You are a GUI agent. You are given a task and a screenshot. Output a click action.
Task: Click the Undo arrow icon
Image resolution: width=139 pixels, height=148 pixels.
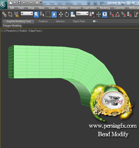click(24, 3)
